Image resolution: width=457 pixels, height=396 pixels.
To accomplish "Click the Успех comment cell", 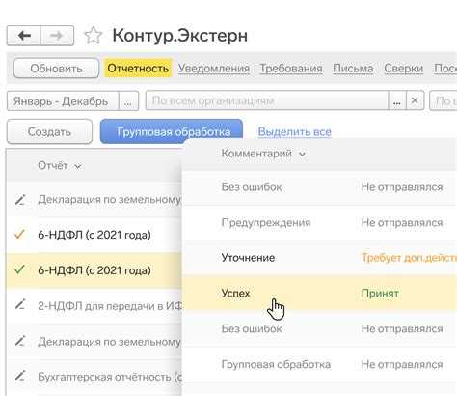I will coord(235,293).
